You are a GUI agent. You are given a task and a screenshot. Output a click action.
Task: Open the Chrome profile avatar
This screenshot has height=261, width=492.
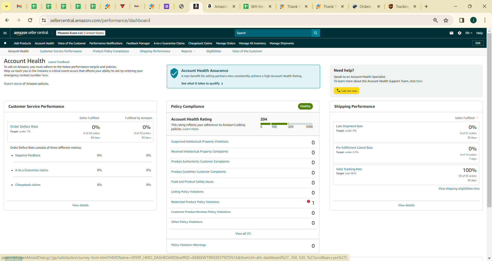[473, 20]
